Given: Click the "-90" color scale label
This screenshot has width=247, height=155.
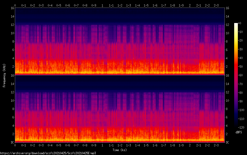Looking at the screenshot, I should click(x=240, y=101).
